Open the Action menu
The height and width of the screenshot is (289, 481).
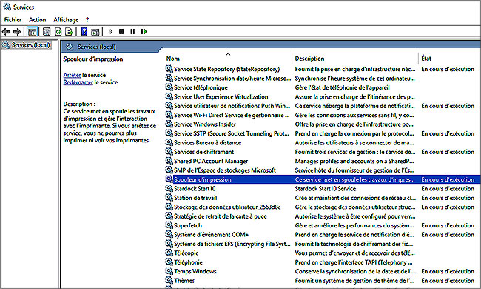[38, 20]
